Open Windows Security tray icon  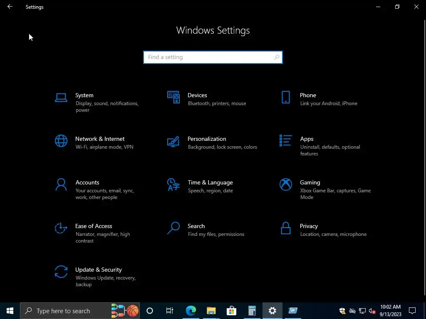(x=342, y=311)
